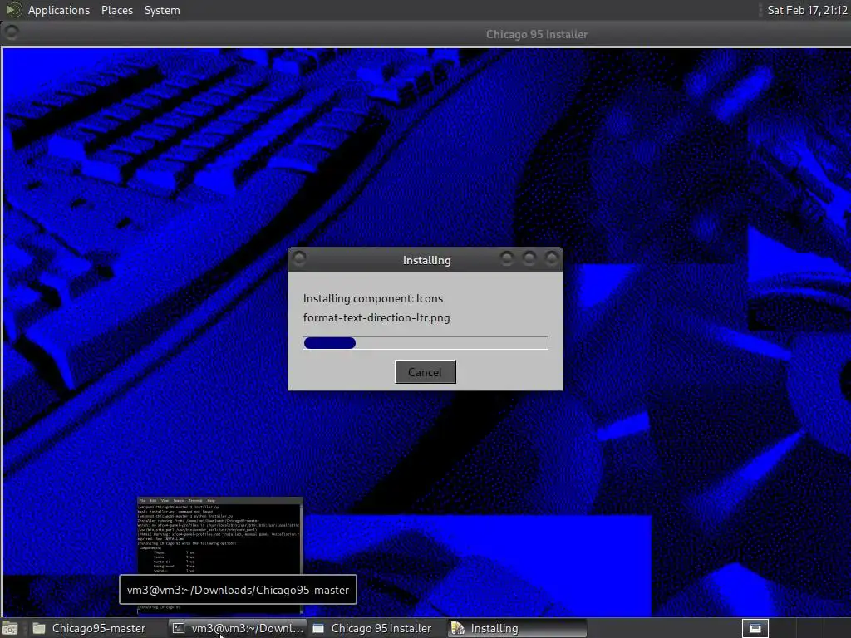Open the clock showing Sat Feb 17
Image resolution: width=851 pixels, height=638 pixels.
[x=808, y=10]
